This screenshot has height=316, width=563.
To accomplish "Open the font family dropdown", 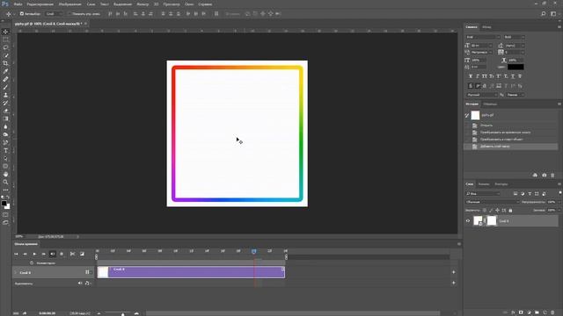I will point(483,37).
